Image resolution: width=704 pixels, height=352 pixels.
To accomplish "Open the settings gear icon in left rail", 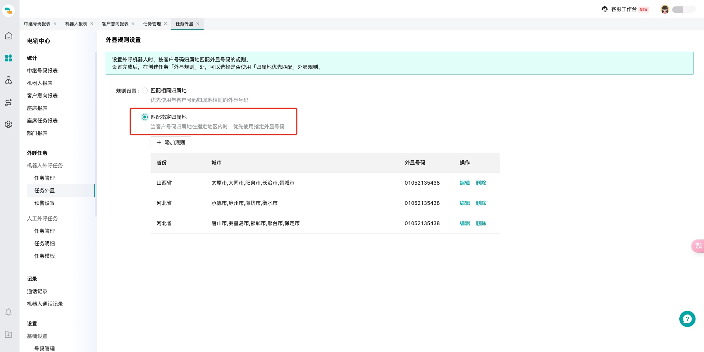I will (x=8, y=124).
